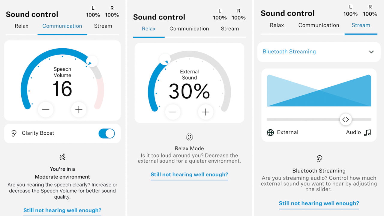384x216 pixels.
Task: Expand the Bluetooth Streaming chevron
Action: point(371,52)
